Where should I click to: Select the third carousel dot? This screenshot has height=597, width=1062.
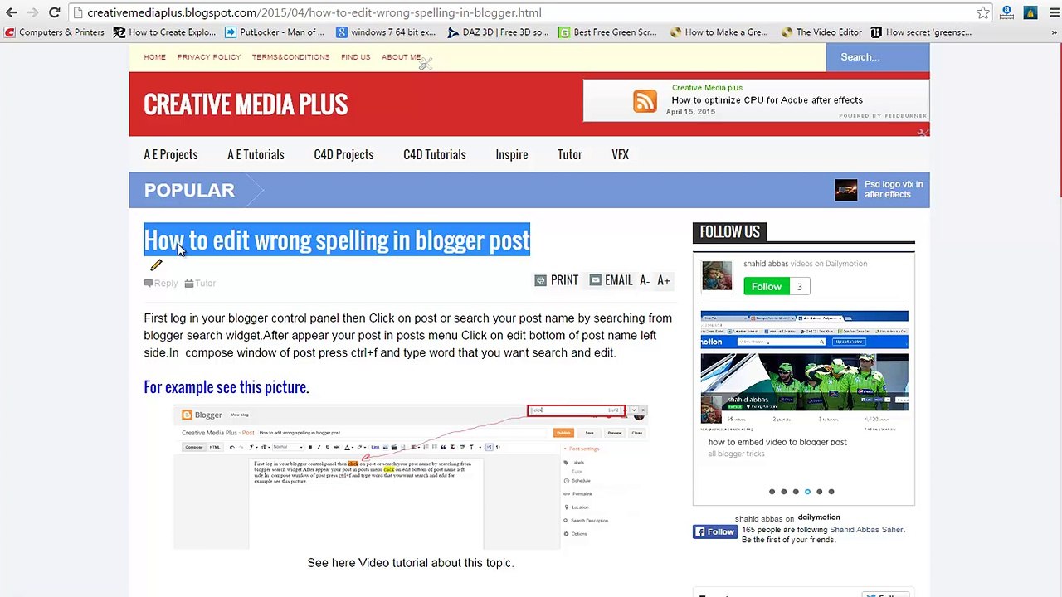[x=796, y=492]
